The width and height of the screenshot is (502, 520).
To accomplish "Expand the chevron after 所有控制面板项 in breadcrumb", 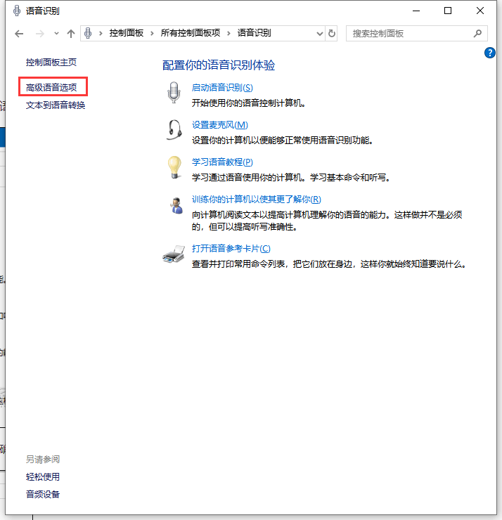I will tap(230, 33).
